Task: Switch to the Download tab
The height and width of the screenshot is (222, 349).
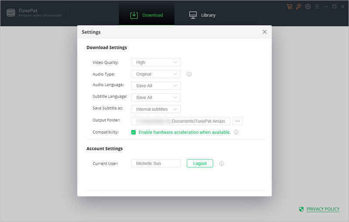Action: click(147, 15)
